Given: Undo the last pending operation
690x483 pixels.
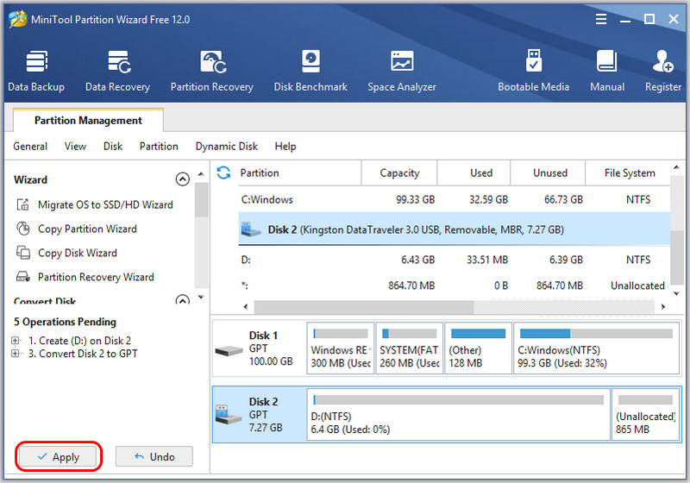Looking at the screenshot, I should click(154, 456).
